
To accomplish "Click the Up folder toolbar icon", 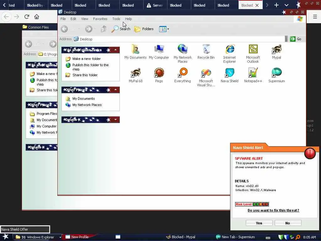I will pyautogui.click(x=104, y=29).
